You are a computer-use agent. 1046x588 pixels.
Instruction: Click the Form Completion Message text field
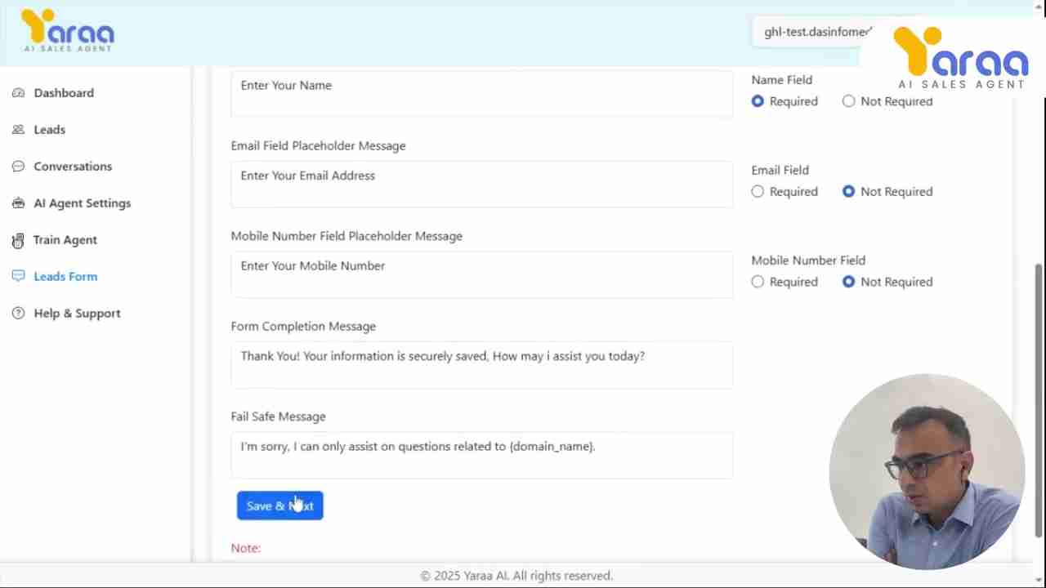coord(481,364)
